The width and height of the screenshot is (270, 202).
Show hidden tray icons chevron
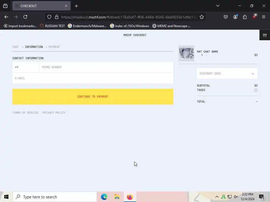coord(217,197)
